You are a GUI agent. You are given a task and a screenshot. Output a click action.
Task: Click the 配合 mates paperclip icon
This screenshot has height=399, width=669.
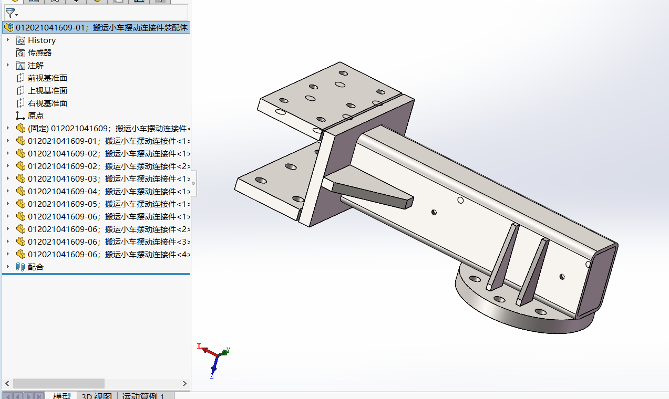point(20,267)
